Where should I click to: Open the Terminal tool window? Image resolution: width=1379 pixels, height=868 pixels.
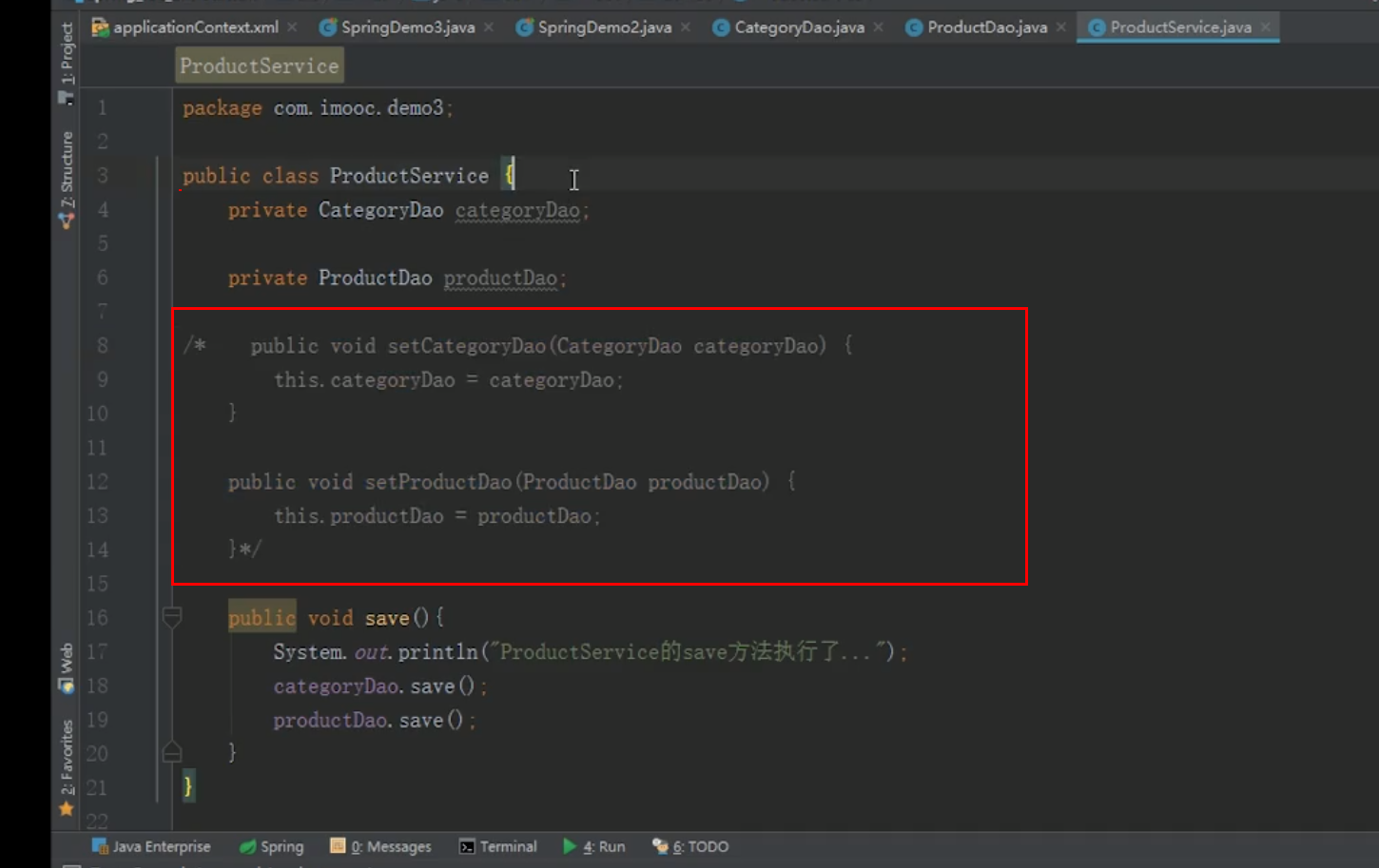click(497, 846)
